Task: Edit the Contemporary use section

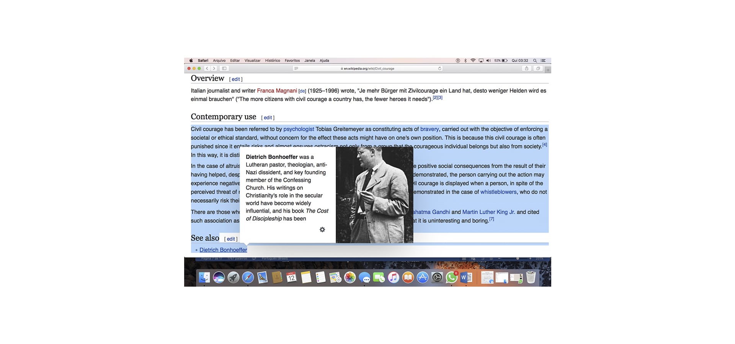Action: click(x=268, y=118)
